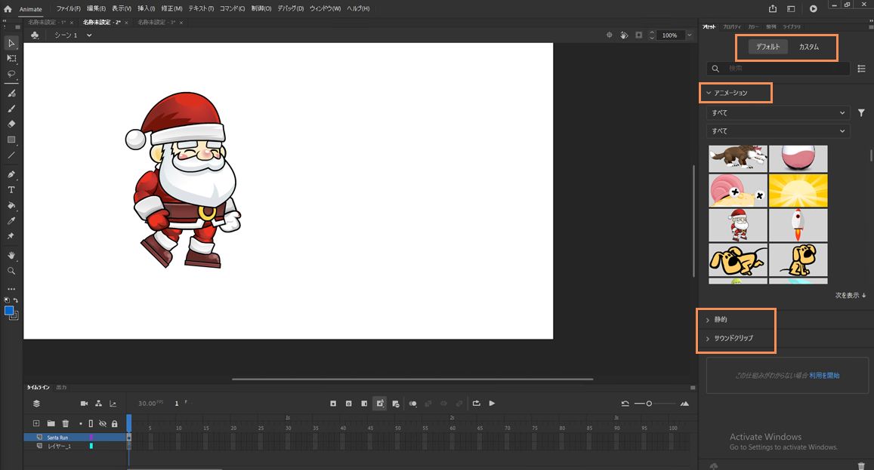Image resolution: width=874 pixels, height=470 pixels.
Task: Switch to the プロパティ panel tab
Action: [x=732, y=26]
